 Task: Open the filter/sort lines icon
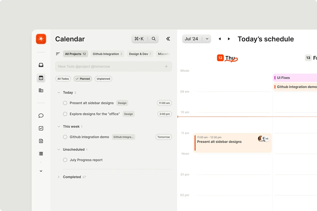coord(58,54)
